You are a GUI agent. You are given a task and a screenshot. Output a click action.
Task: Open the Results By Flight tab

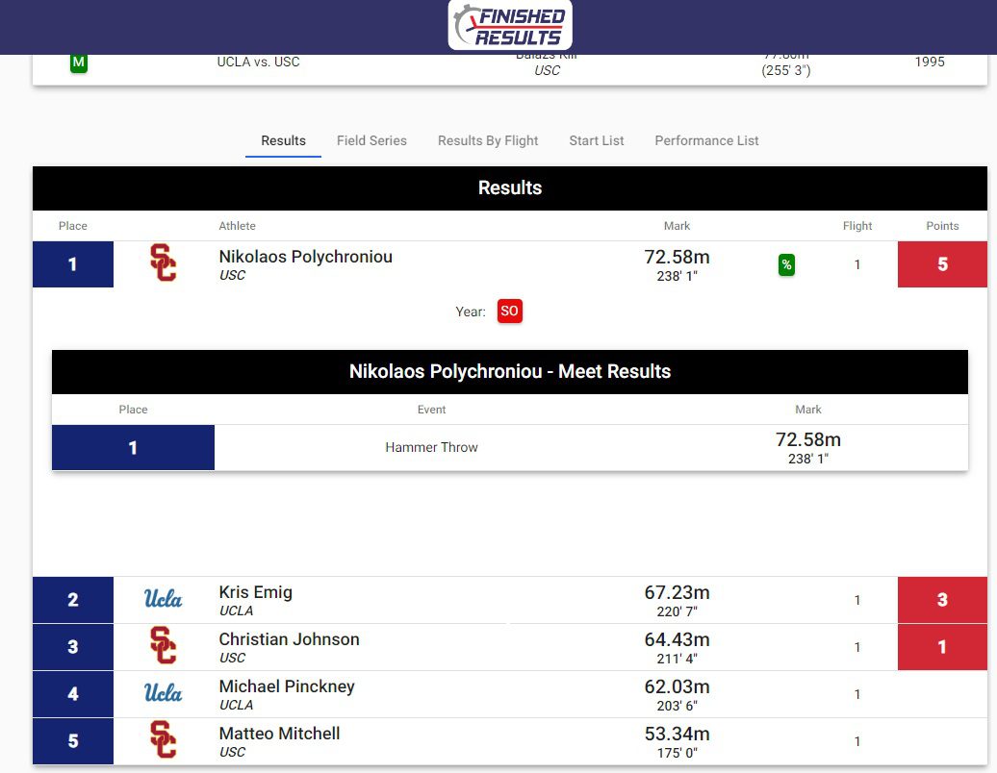pyautogui.click(x=488, y=141)
